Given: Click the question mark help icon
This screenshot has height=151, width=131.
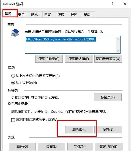Looking at the screenshot, I should point(113,4).
